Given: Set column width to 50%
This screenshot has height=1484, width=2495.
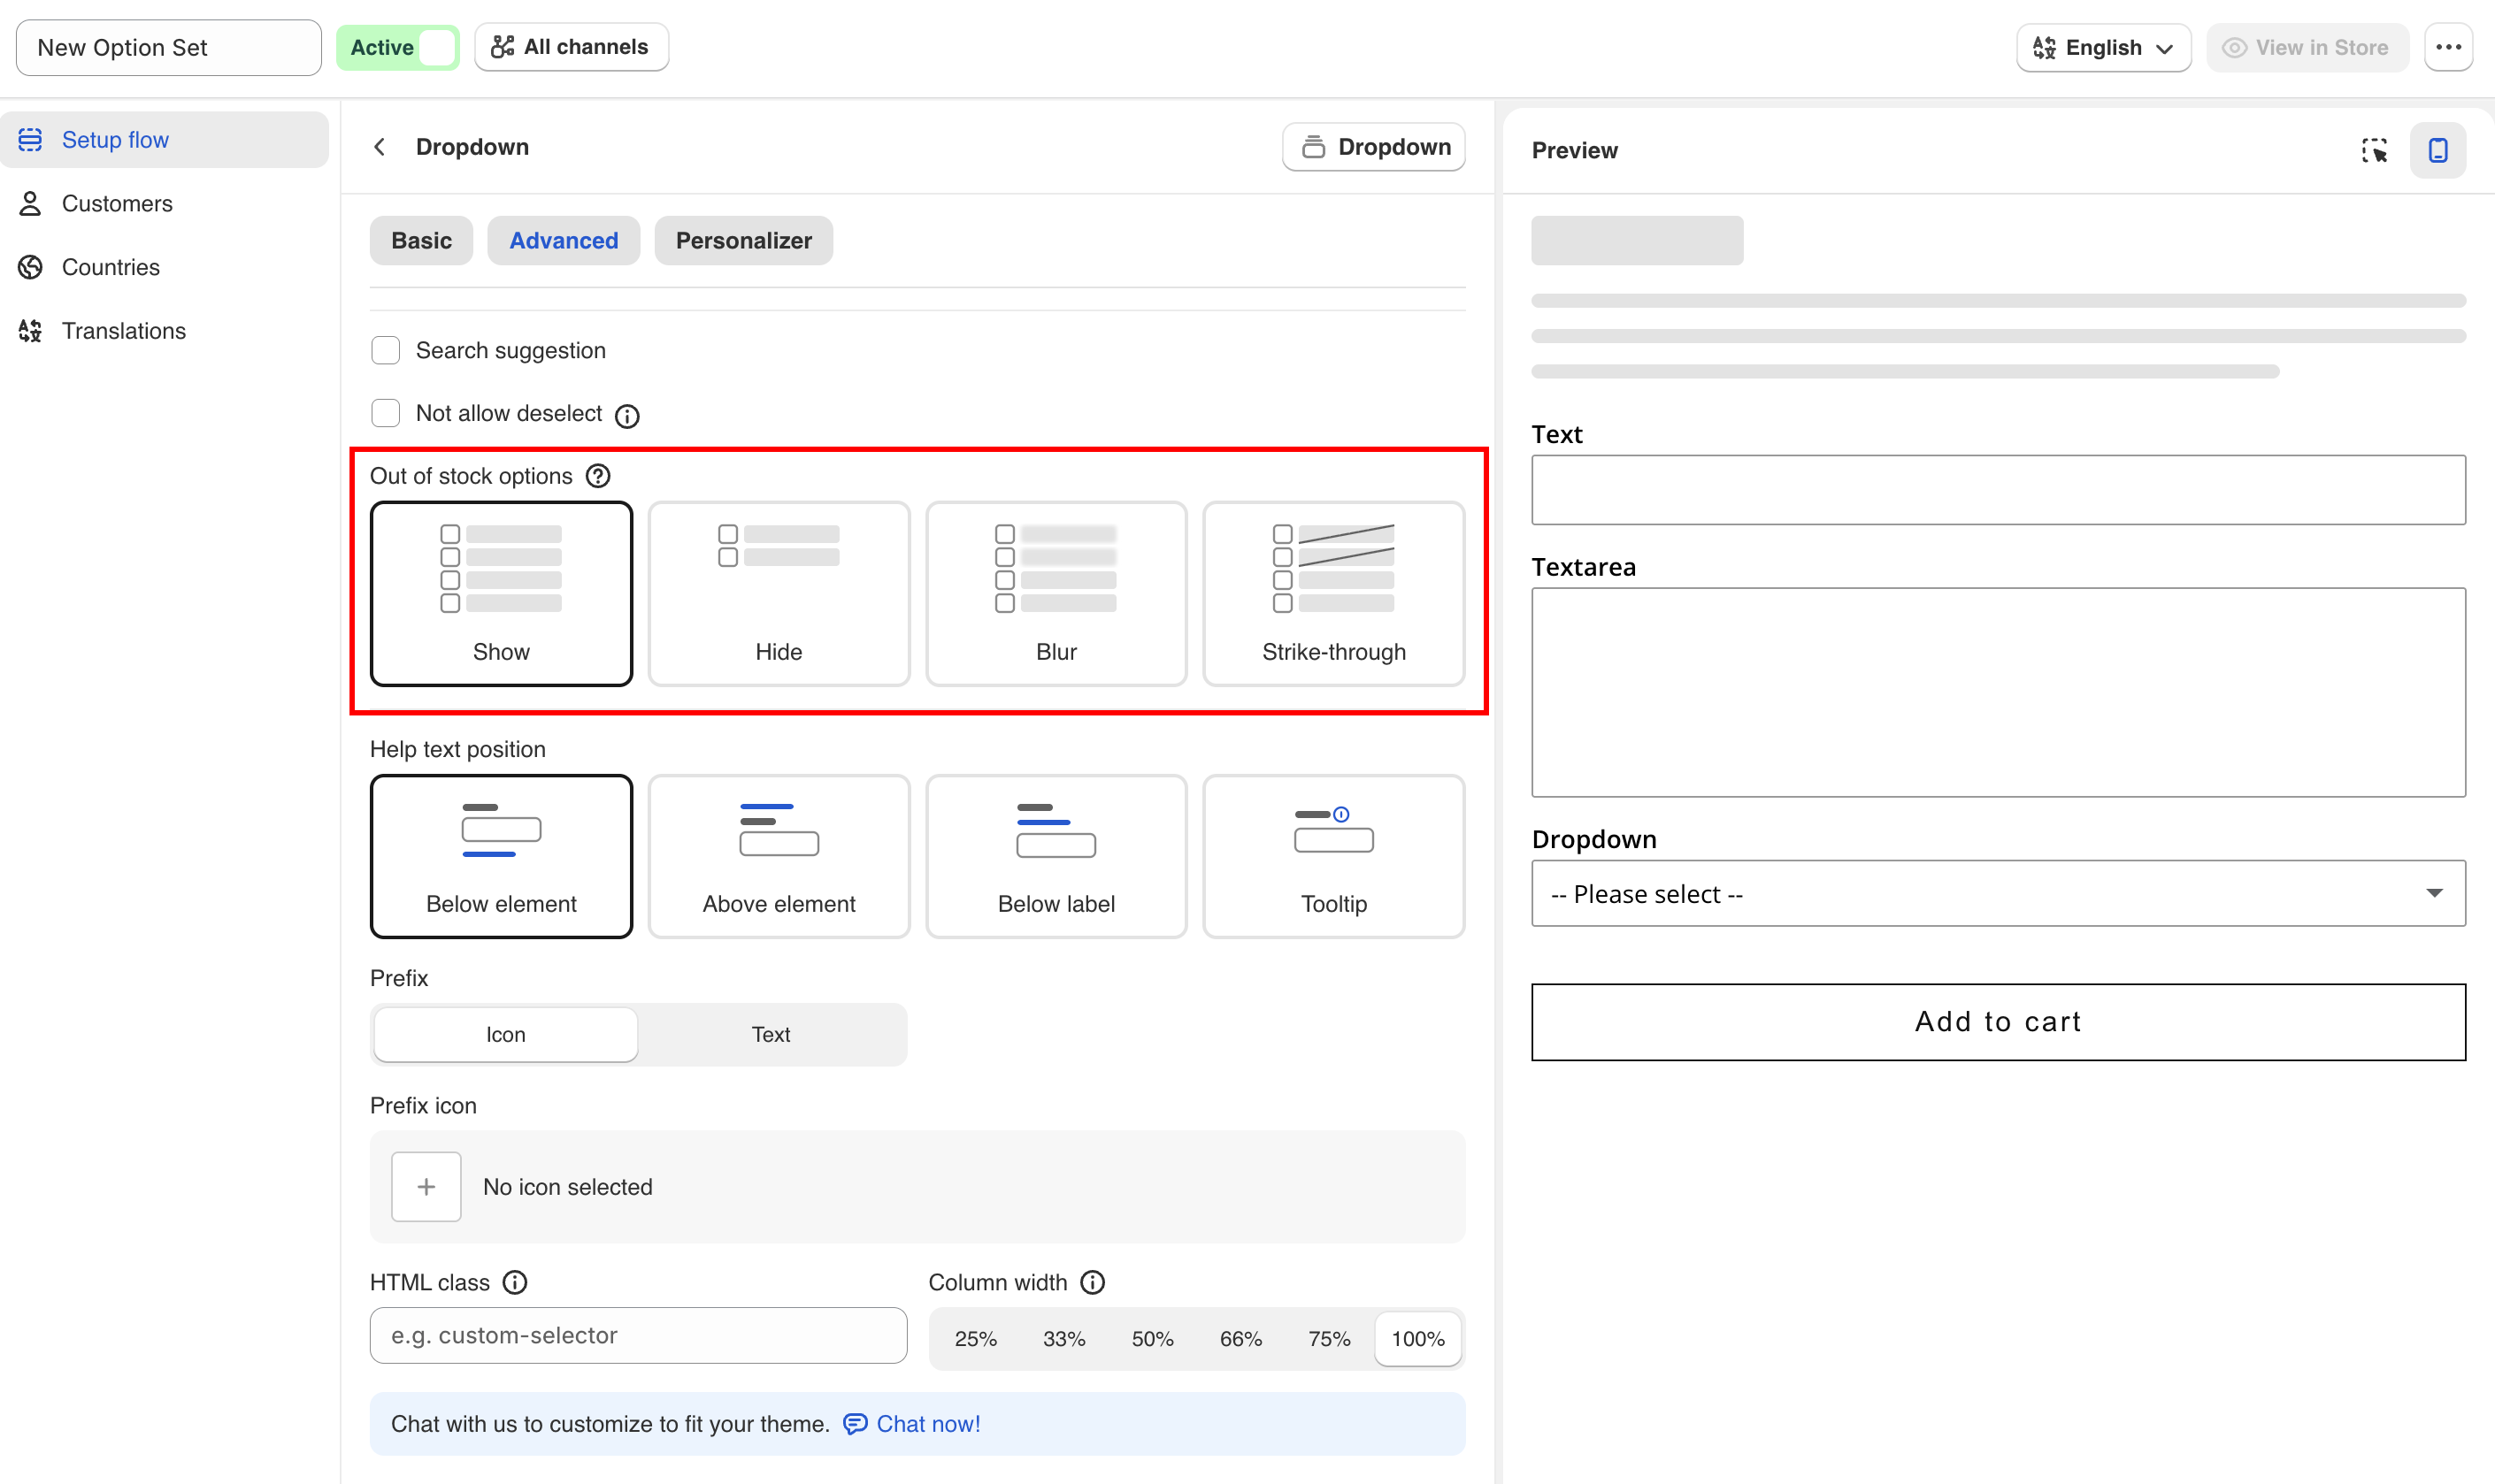Looking at the screenshot, I should pos(1153,1339).
